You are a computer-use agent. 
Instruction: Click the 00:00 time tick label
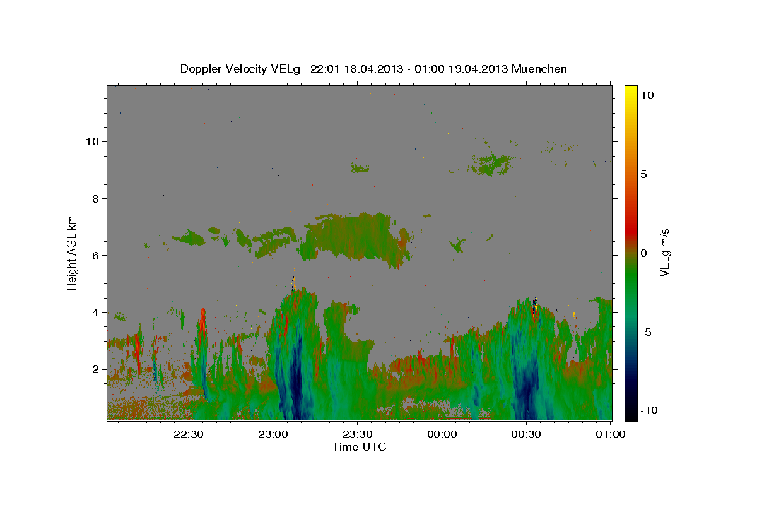point(442,434)
